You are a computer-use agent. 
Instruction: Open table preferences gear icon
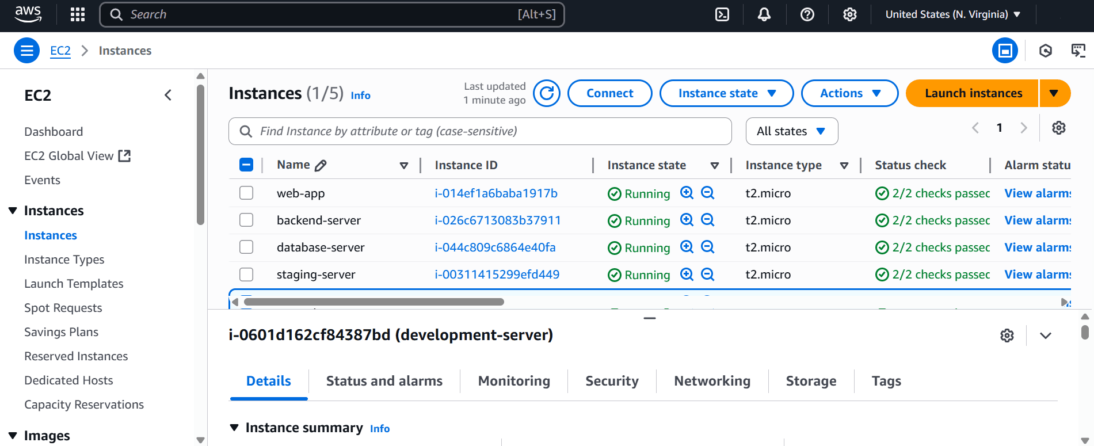1059,128
